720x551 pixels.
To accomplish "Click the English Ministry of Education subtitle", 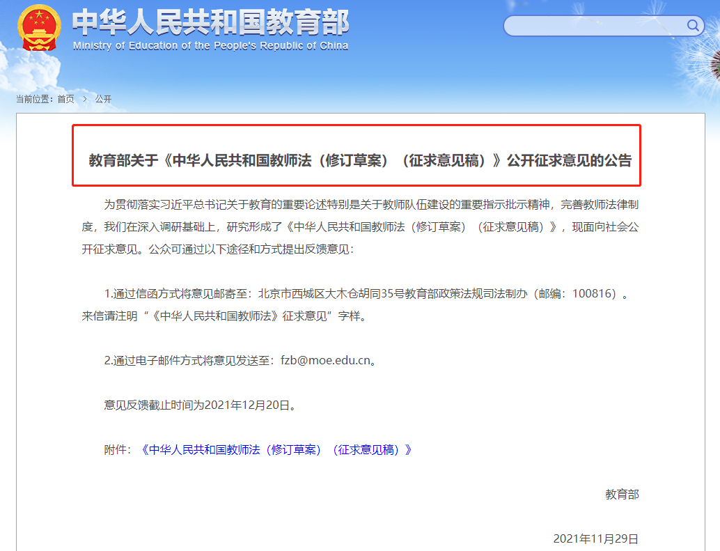I will 210,46.
